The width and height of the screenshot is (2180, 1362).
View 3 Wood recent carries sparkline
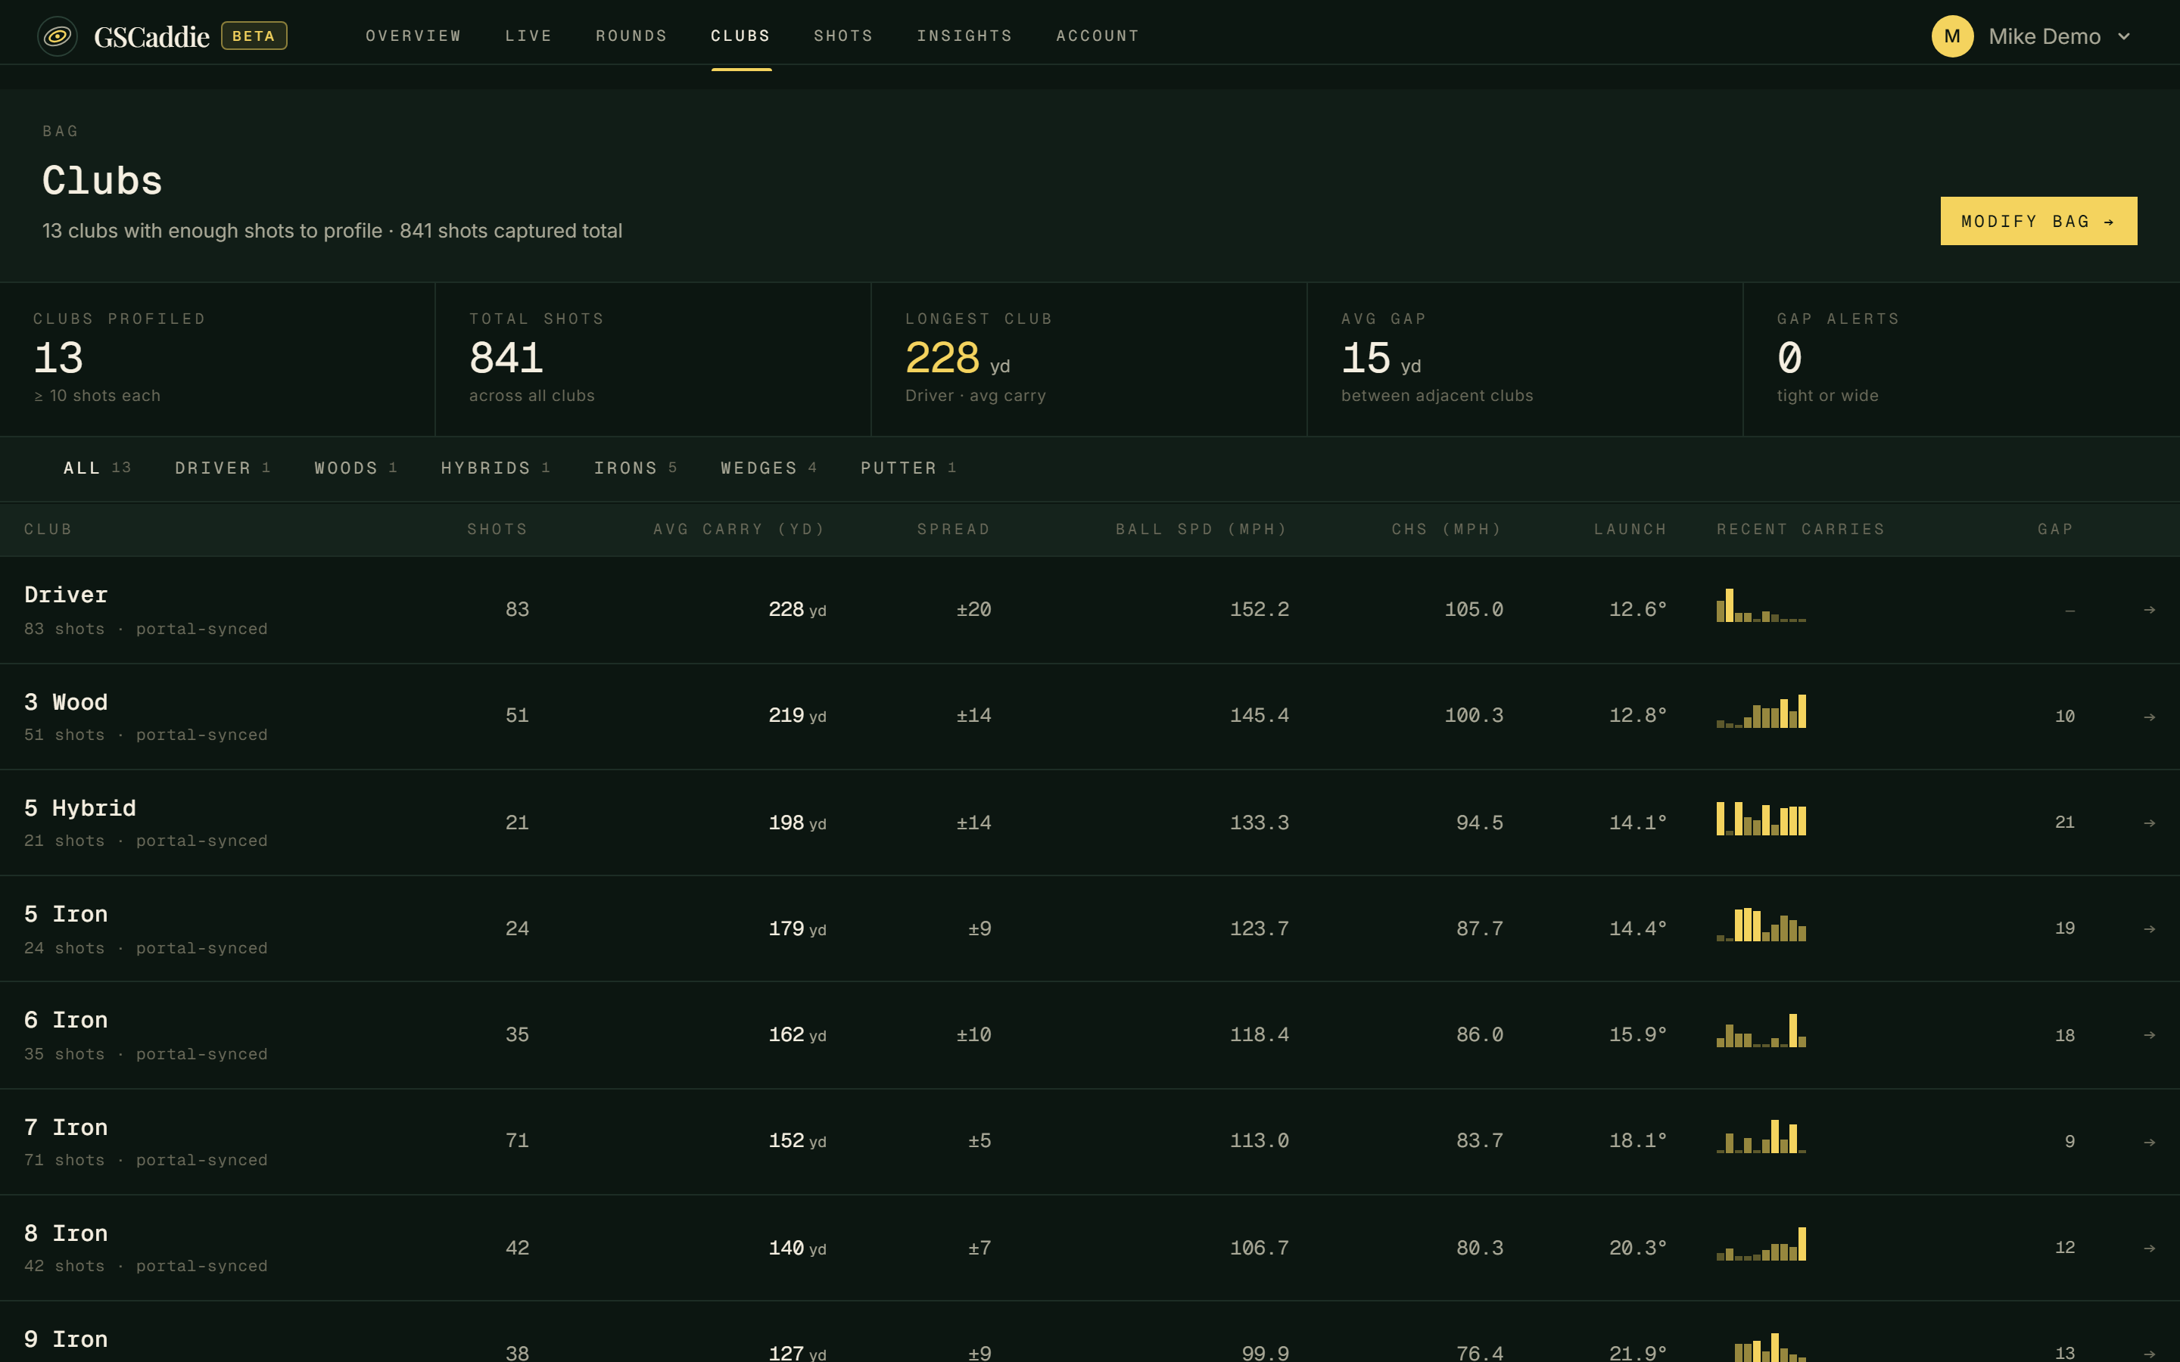tap(1761, 711)
